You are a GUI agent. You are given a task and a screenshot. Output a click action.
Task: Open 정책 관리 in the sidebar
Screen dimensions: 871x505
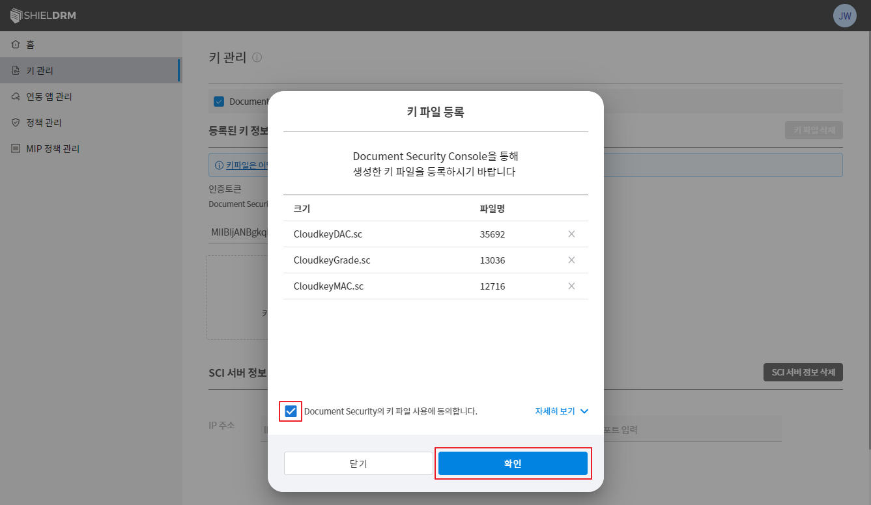coord(91,122)
